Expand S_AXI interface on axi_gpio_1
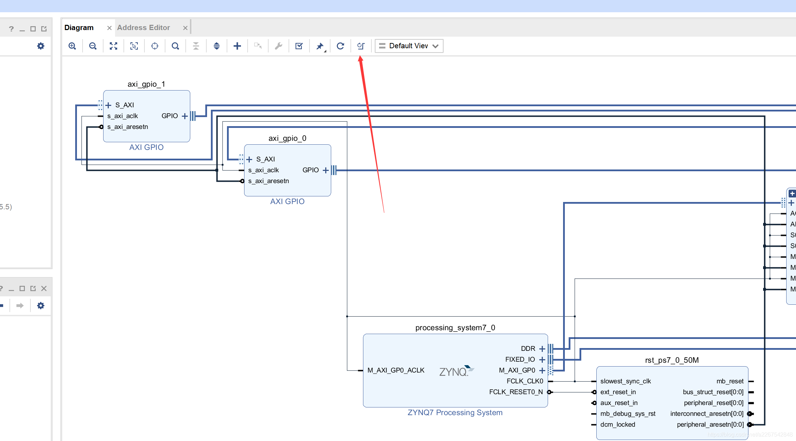 pos(108,105)
